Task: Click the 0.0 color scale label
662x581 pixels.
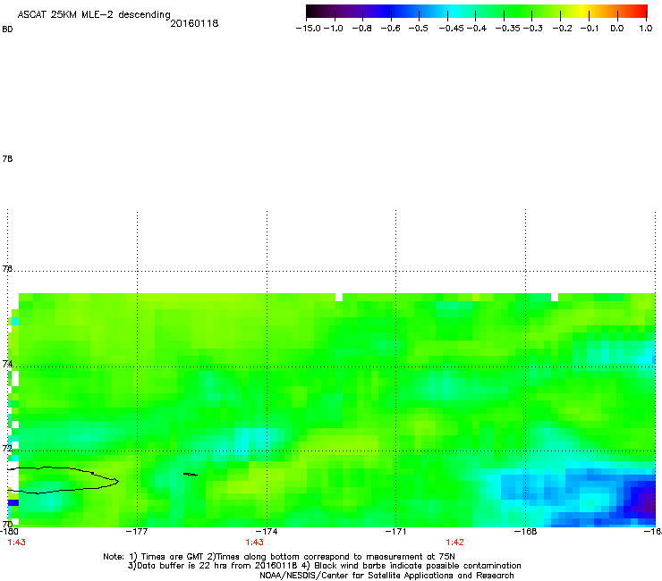Action: point(617,29)
